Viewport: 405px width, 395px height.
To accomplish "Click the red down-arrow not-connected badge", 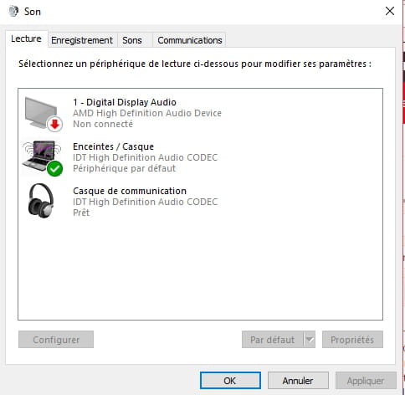I will 54,124.
